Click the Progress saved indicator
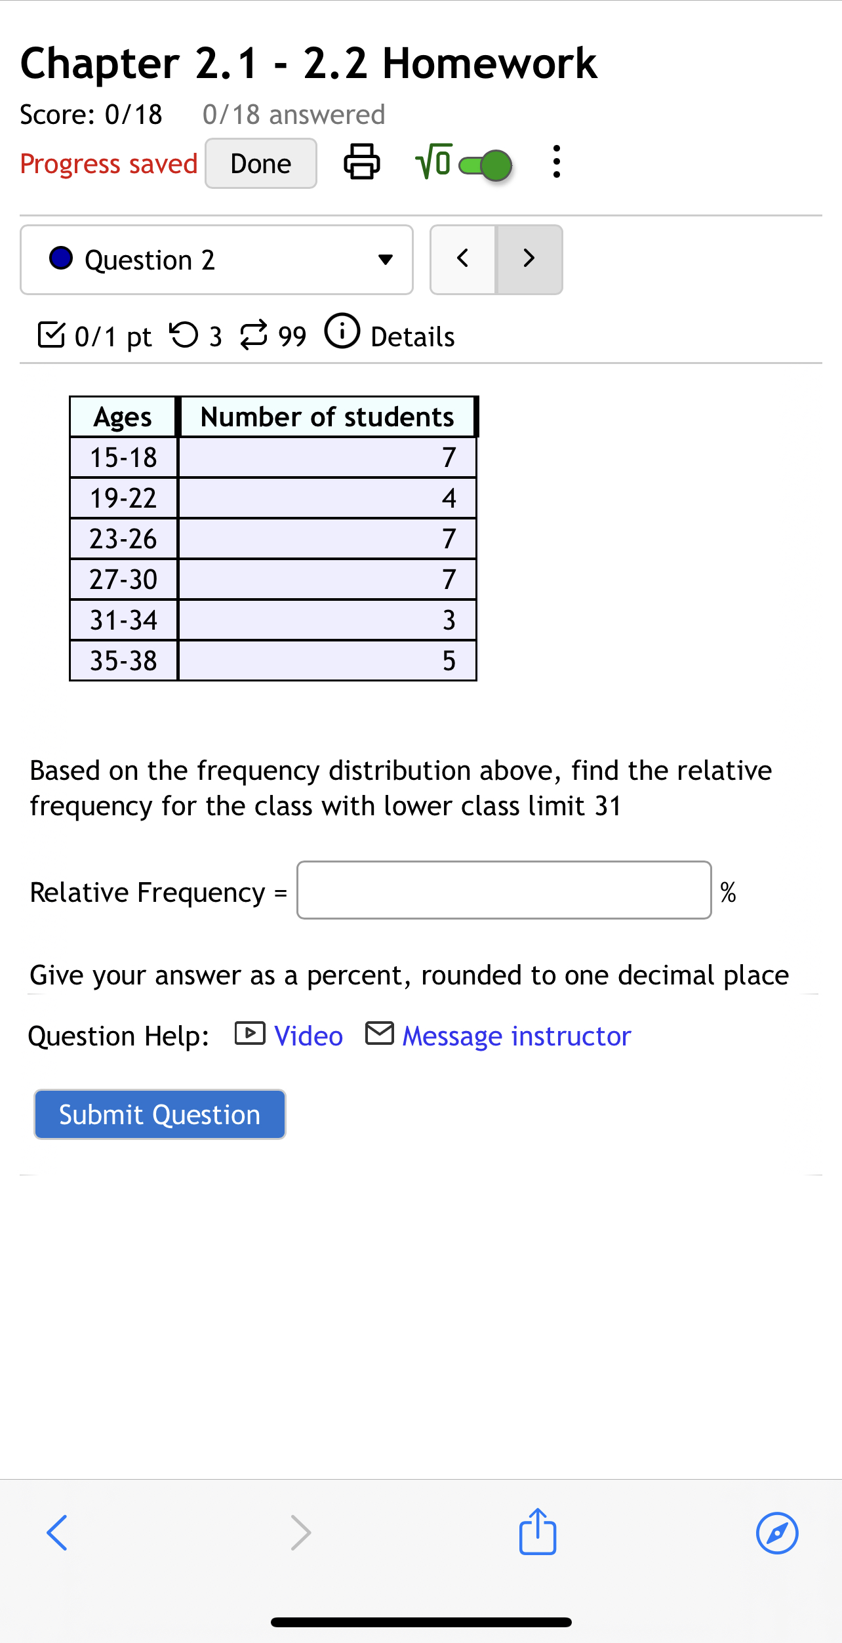 (x=108, y=163)
